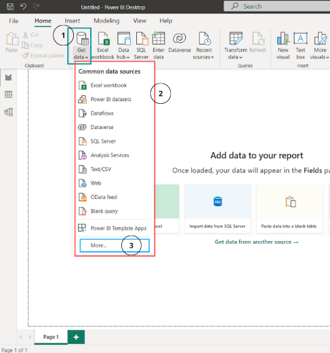Expand the Get data dropdown arrow
The width and height of the screenshot is (330, 353).
87,58
